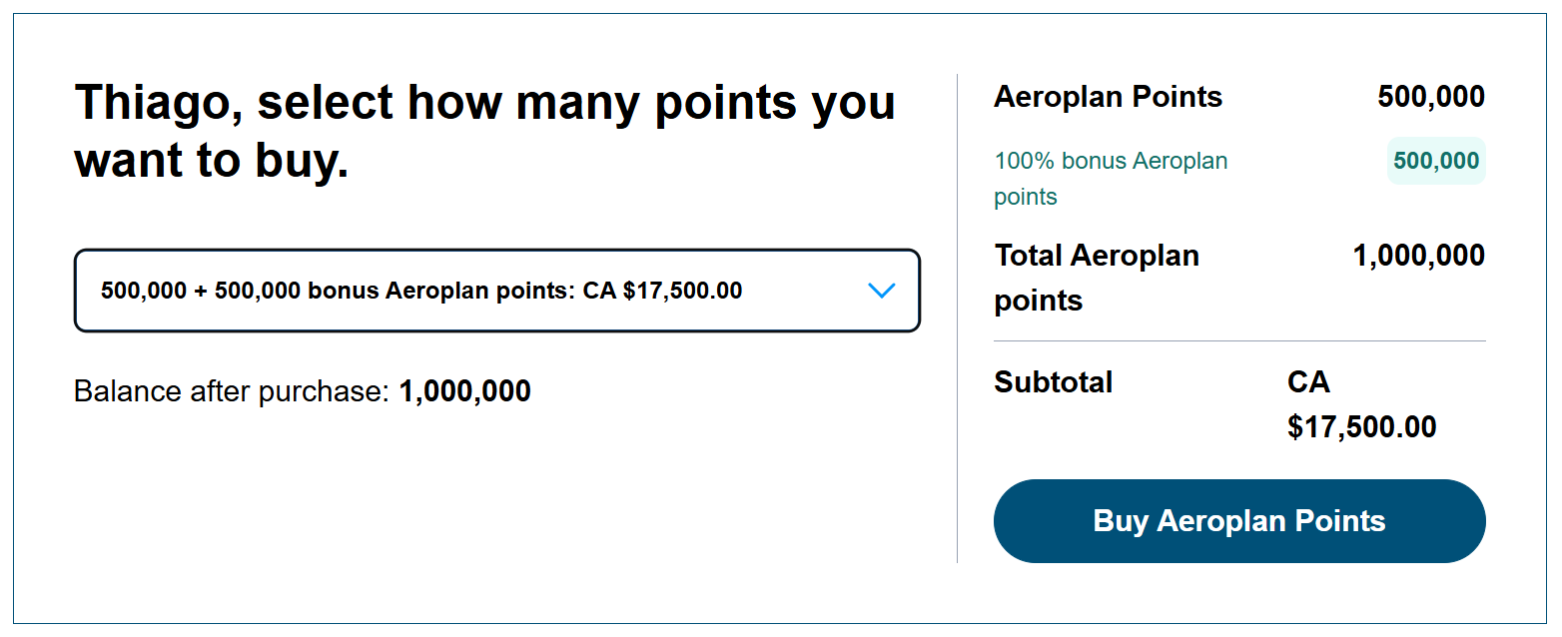Click the black 500,000 points amount
Screen dimensions: 1562x637
1430,97
